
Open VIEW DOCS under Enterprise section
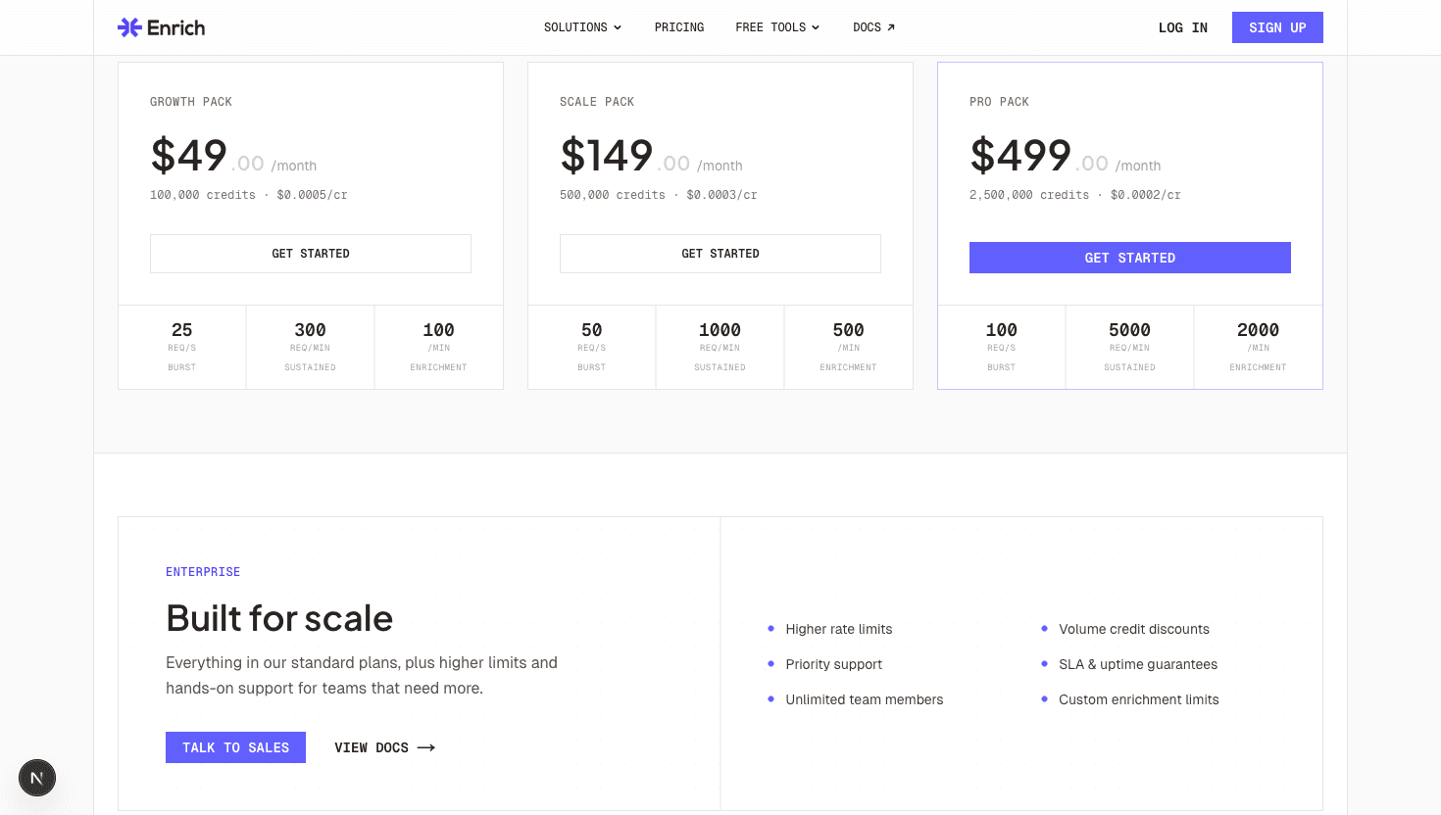[373, 747]
